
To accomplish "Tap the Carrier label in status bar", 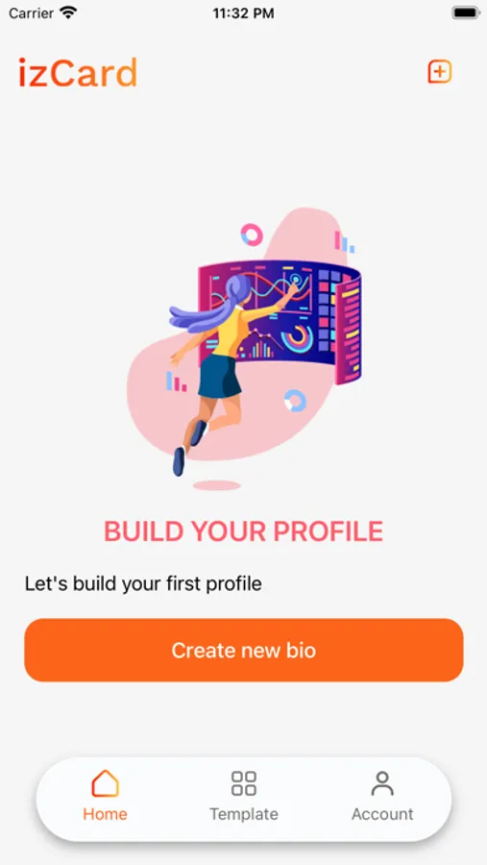I will click(x=32, y=13).
